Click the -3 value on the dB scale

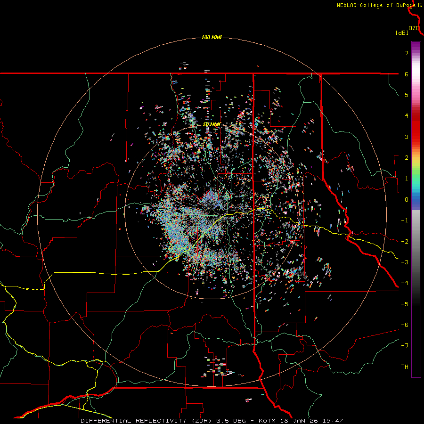pos(405,262)
